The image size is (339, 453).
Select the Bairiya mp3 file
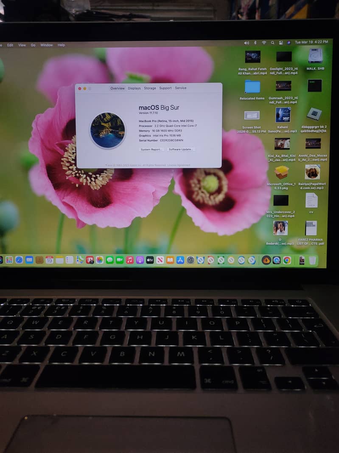312,172
